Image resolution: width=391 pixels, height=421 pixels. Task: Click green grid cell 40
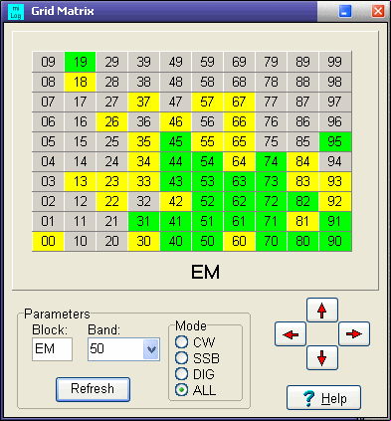click(x=175, y=241)
